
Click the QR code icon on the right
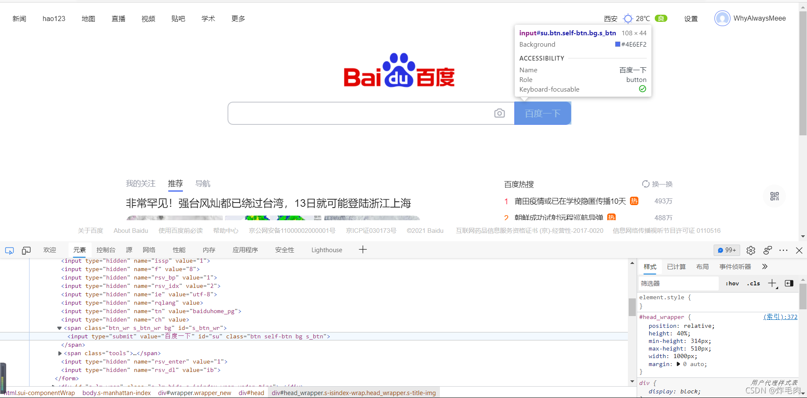[774, 196]
